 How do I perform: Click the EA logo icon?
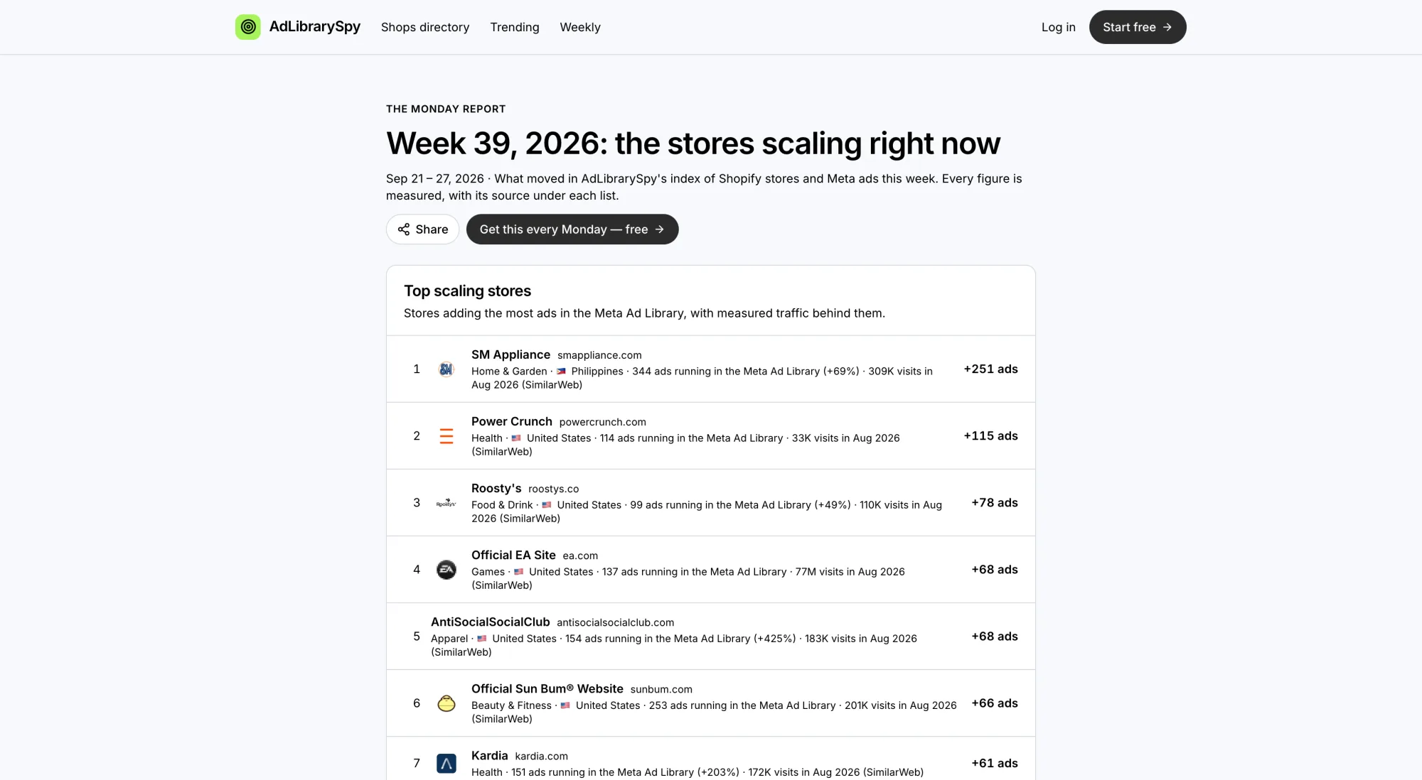click(446, 570)
